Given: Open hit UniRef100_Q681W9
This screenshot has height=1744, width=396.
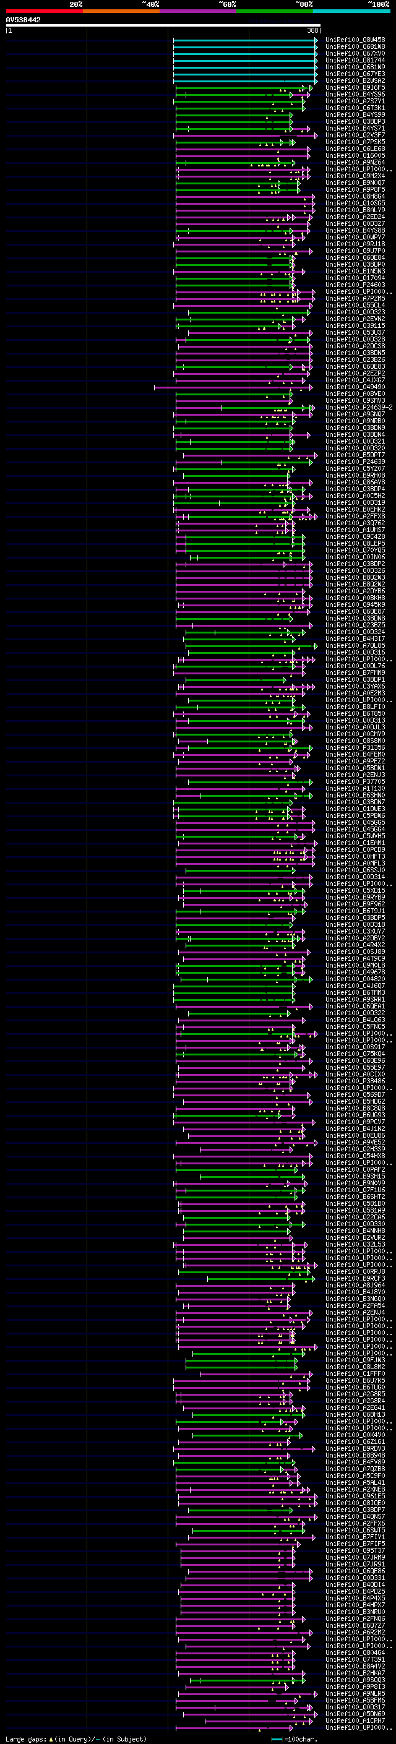Looking at the screenshot, I should pos(355,67).
